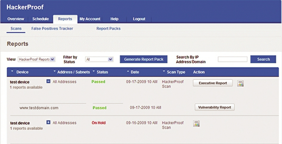Collapse first test device with minus icon
The image size is (282, 144).
(x=48, y=81)
